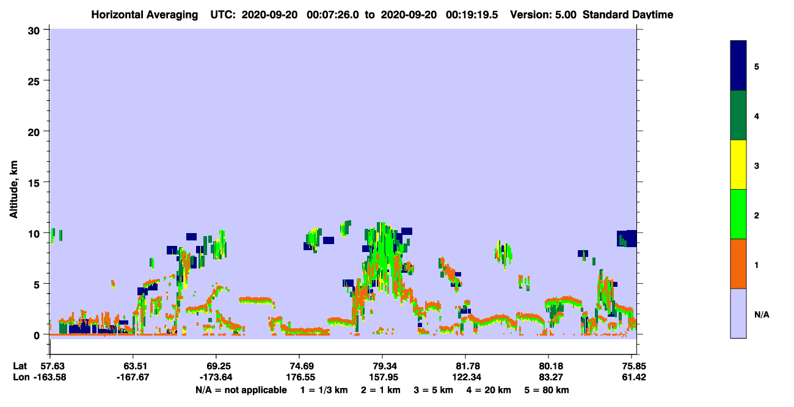Image resolution: width=794 pixels, height=407 pixels.
Task: Click the longitude value -167.67
Action: 133,377
